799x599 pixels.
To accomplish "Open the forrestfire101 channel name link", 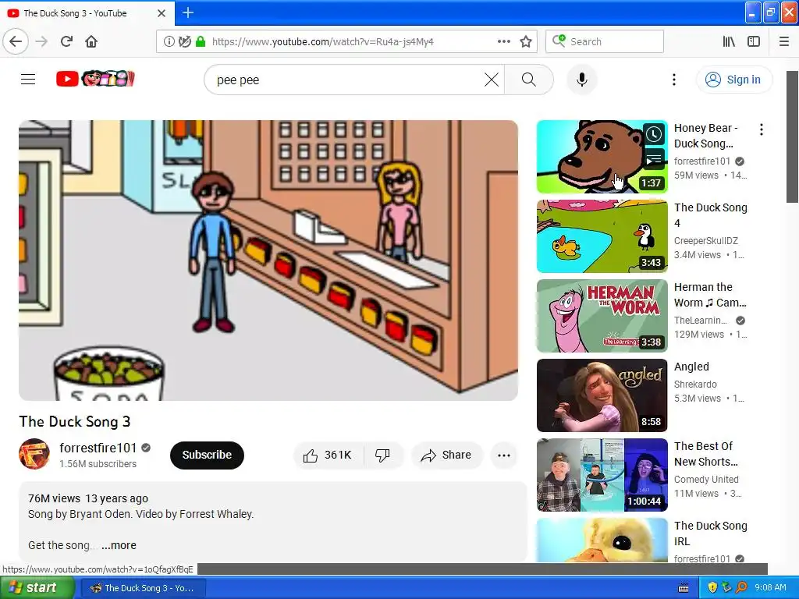I will 98,448.
